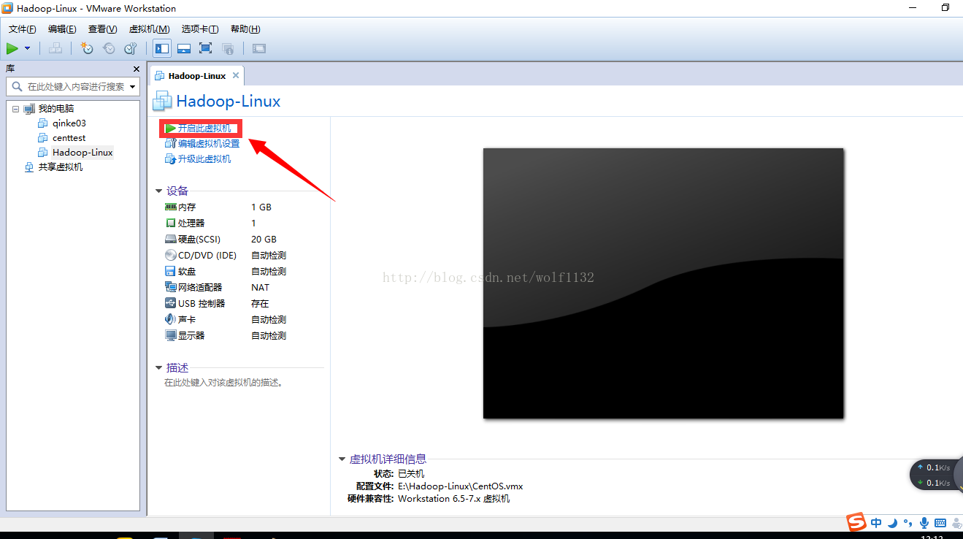Open the 虚拟机(M) menu
This screenshot has height=539, width=963.
click(149, 29)
